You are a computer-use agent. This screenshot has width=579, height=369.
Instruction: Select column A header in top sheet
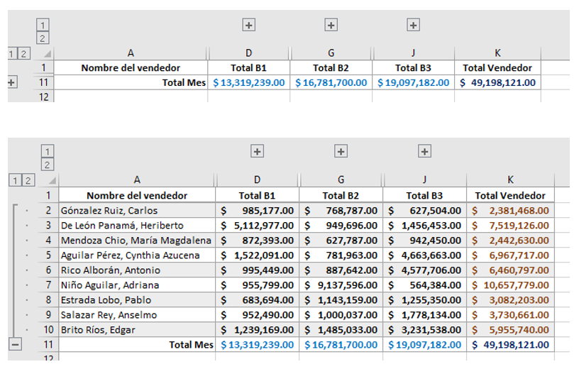click(x=131, y=53)
